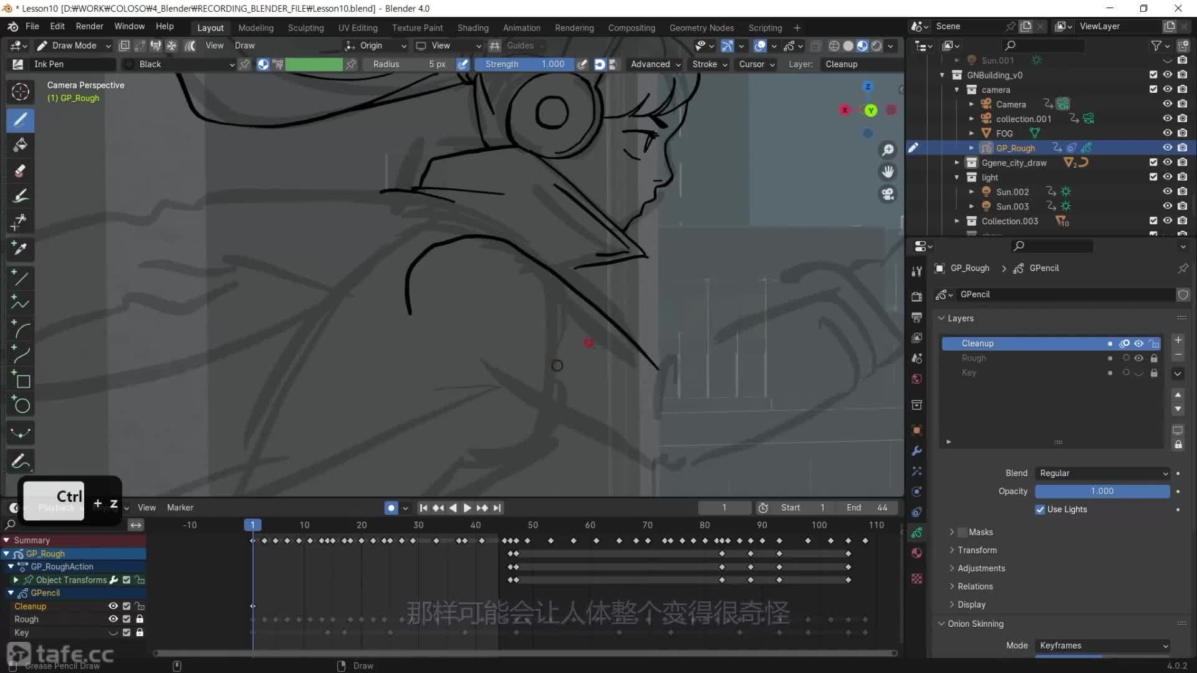The width and height of the screenshot is (1197, 673).
Task: Hide GP_Rough object in the outliner
Action: tap(1167, 148)
